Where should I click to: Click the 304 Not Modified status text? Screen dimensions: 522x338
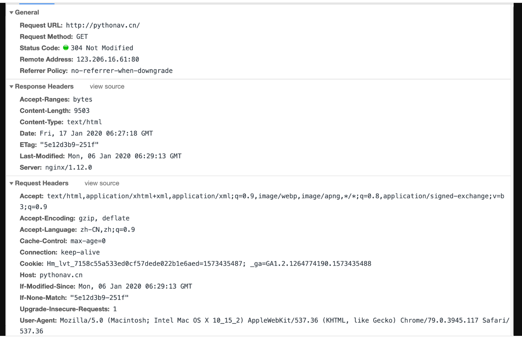click(102, 48)
